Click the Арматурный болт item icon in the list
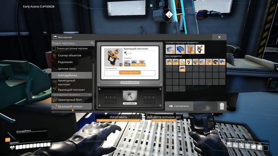 coord(55,100)
